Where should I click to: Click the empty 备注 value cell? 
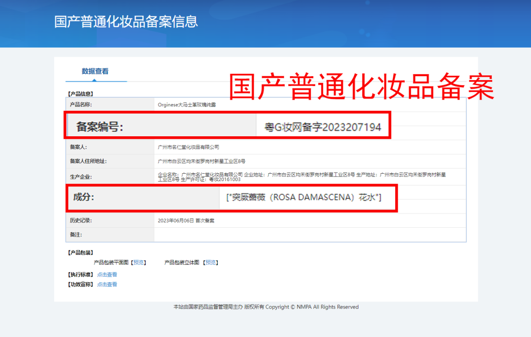coord(310,235)
